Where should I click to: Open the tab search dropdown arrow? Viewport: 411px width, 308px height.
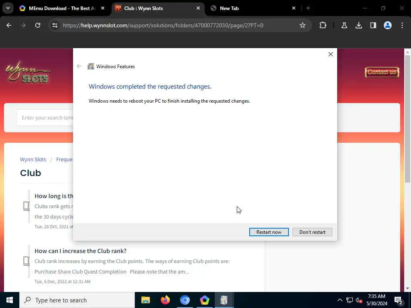pos(8,8)
